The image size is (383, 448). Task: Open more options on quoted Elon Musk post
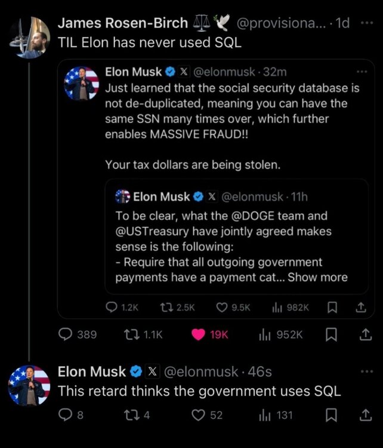[x=361, y=72]
